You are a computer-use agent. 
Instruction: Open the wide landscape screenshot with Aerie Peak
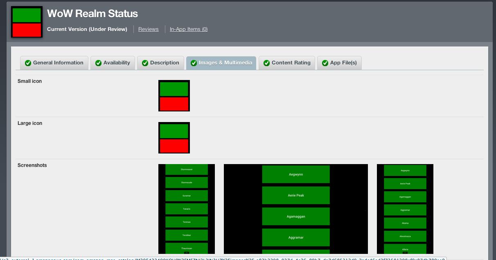pos(296,209)
